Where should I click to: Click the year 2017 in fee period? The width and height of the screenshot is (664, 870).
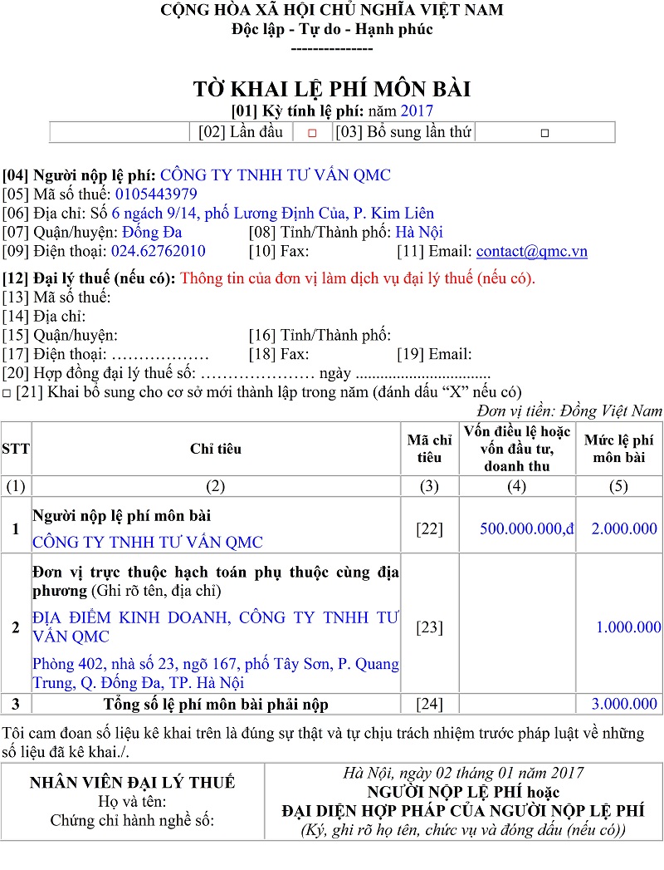click(x=417, y=111)
